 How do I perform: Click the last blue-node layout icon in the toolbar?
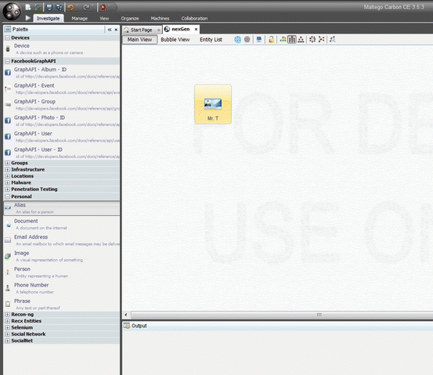coord(333,39)
